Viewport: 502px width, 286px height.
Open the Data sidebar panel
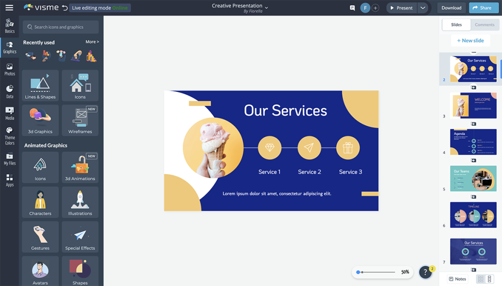9,91
